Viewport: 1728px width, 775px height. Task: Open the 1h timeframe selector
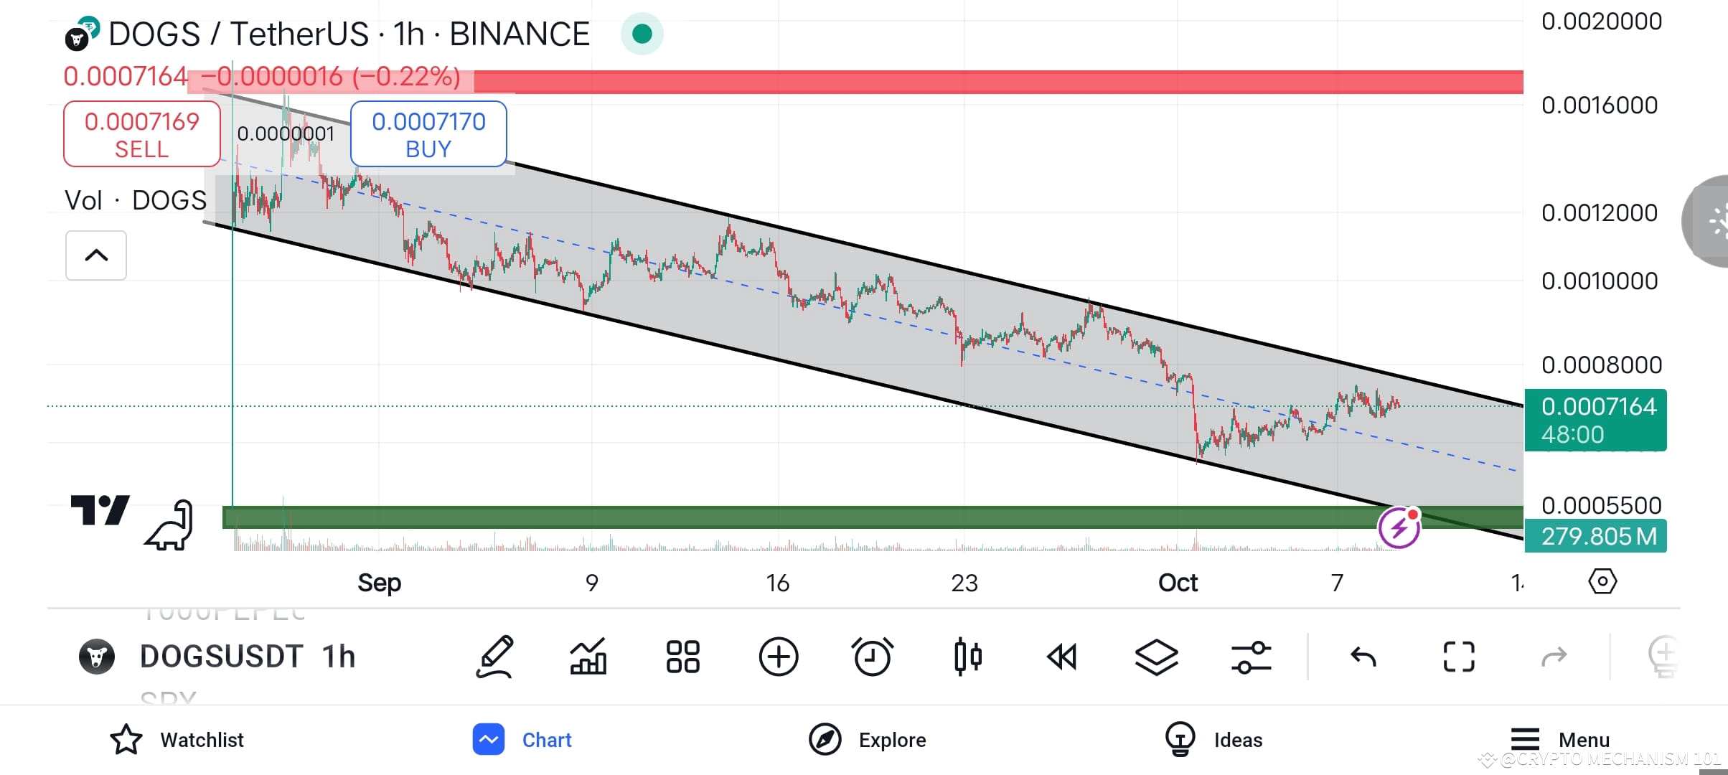point(337,656)
